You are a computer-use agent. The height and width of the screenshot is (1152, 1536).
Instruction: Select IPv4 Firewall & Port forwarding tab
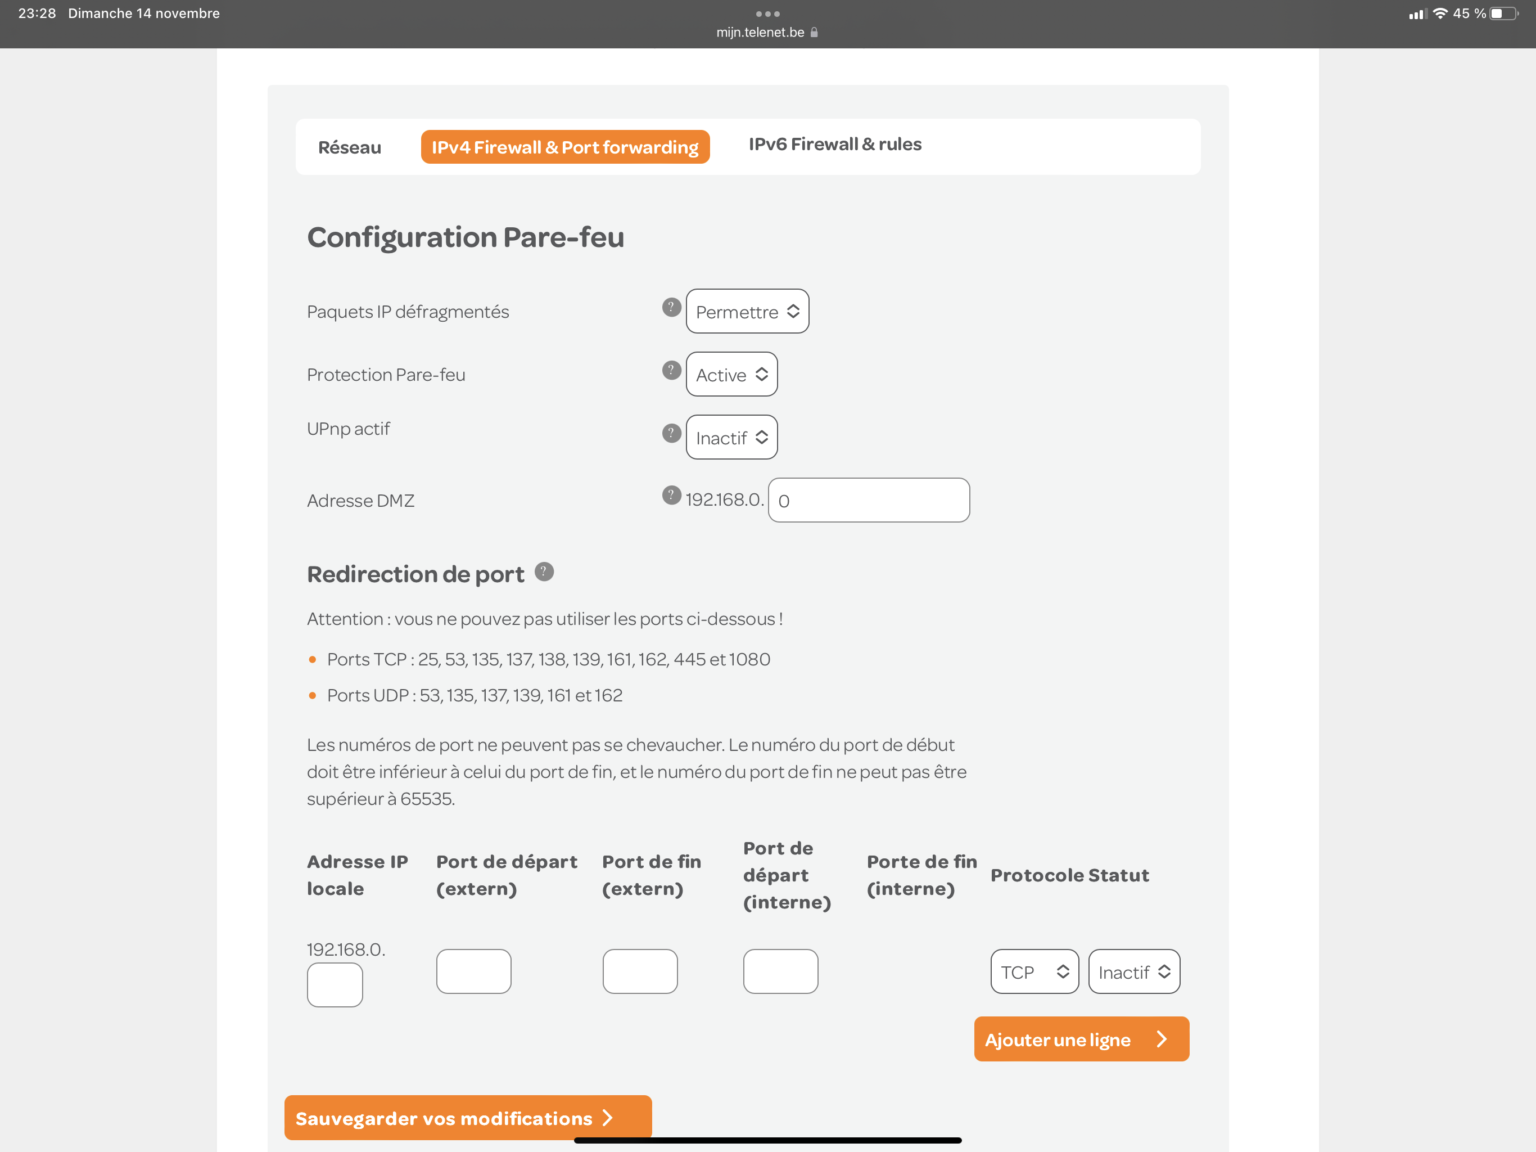tap(564, 147)
